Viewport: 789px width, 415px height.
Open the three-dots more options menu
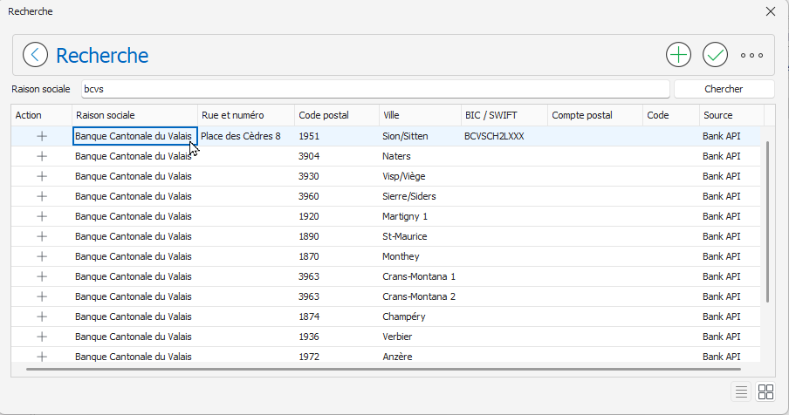pos(751,55)
